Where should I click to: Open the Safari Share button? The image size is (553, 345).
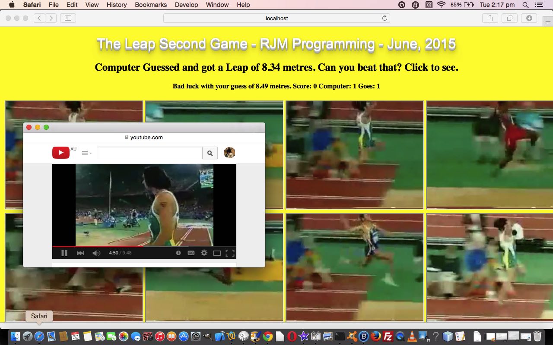point(490,18)
